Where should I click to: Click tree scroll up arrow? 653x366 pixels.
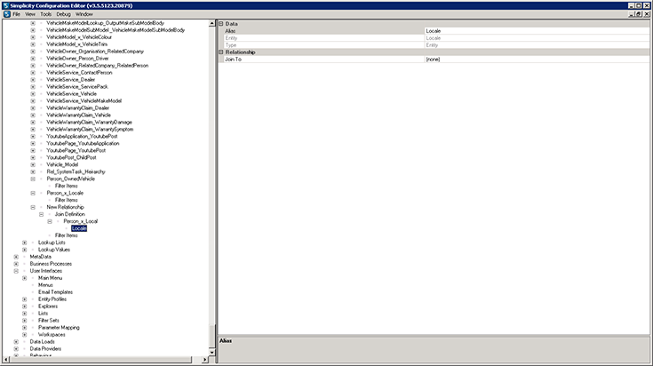click(x=211, y=24)
